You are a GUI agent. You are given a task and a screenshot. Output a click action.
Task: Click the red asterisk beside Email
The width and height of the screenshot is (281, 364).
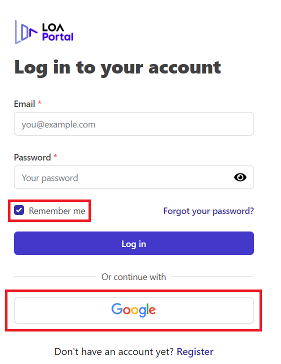coord(39,102)
